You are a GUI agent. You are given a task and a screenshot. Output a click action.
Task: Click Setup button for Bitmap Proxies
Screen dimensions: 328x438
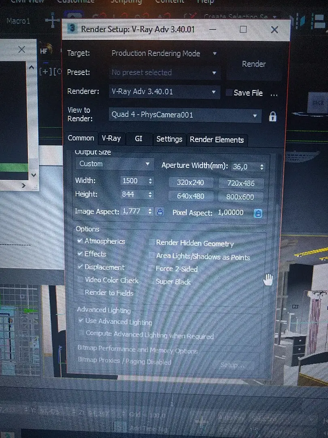pyautogui.click(x=232, y=365)
